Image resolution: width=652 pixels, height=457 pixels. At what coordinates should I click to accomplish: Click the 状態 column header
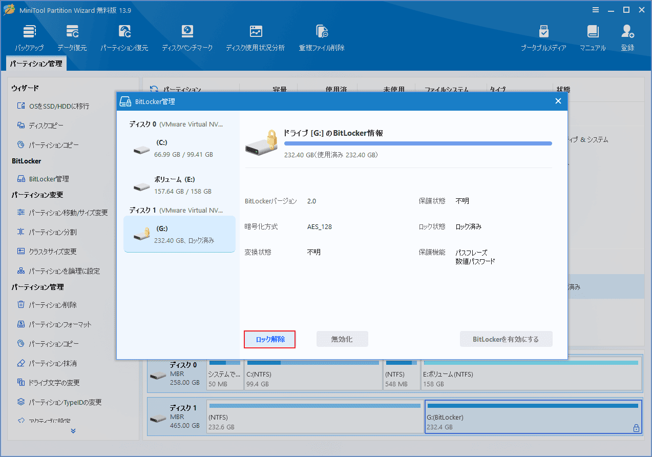pos(563,90)
